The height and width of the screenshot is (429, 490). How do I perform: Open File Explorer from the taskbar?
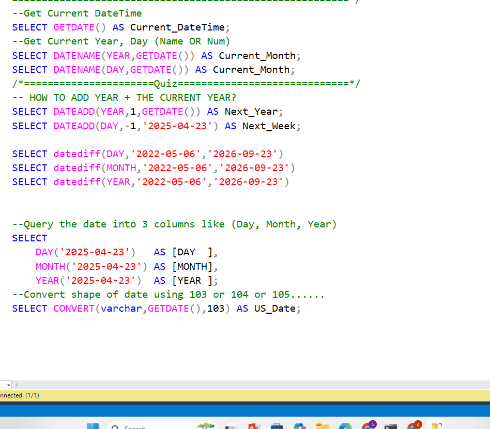pyautogui.click(x=322, y=426)
